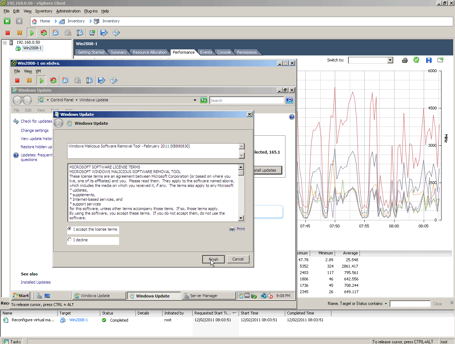Click Power On in main vSphere toolbar
455x344 pixels.
tap(32, 33)
